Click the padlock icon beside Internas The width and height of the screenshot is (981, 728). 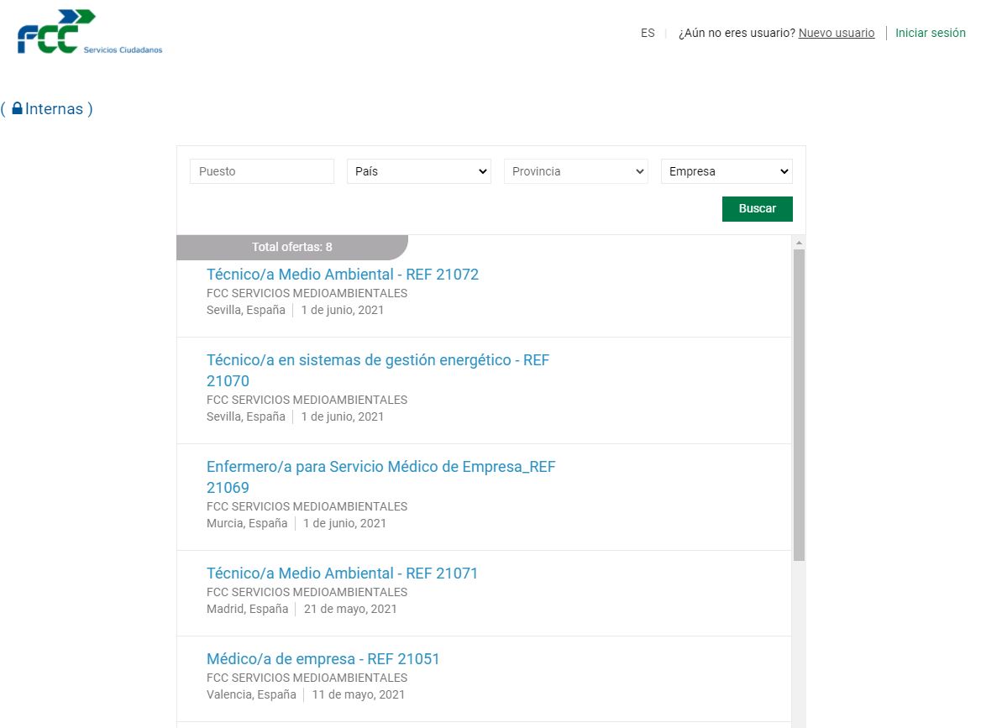point(17,109)
